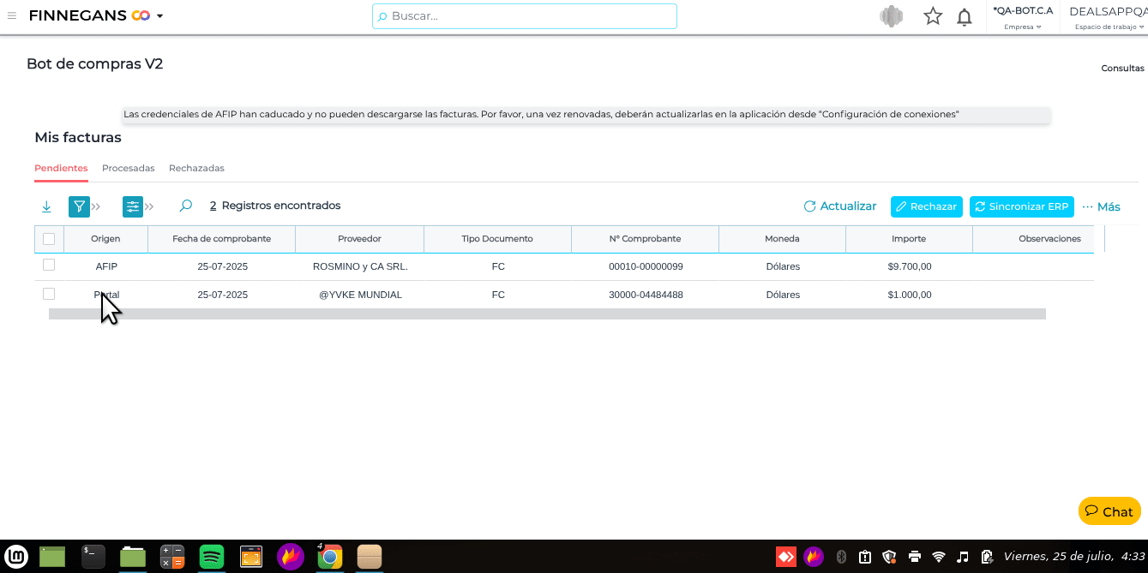Check the AFIP invoice row checkbox

49,266
